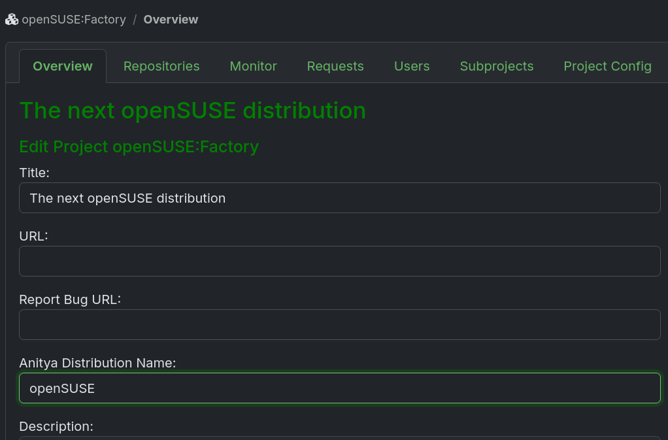Click the cubes project icon in breadcrumb
Screen dimensions: 668x440
(x=12, y=20)
